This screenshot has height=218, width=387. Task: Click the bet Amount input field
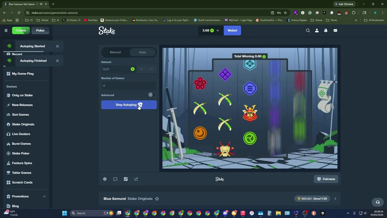pyautogui.click(x=119, y=69)
